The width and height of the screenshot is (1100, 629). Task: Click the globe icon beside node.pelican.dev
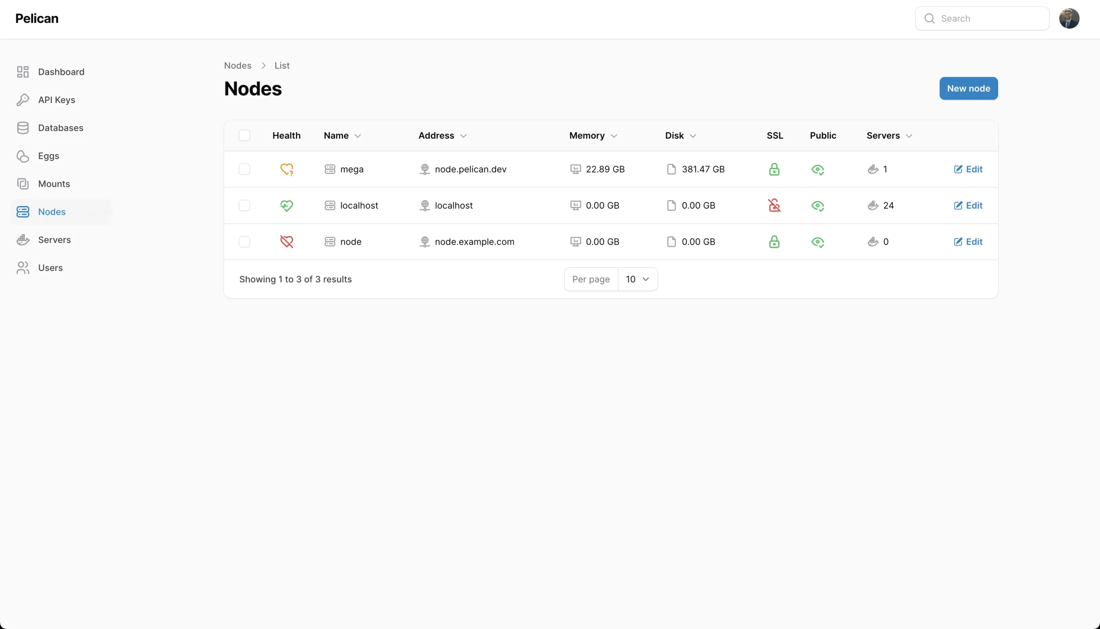click(x=425, y=169)
